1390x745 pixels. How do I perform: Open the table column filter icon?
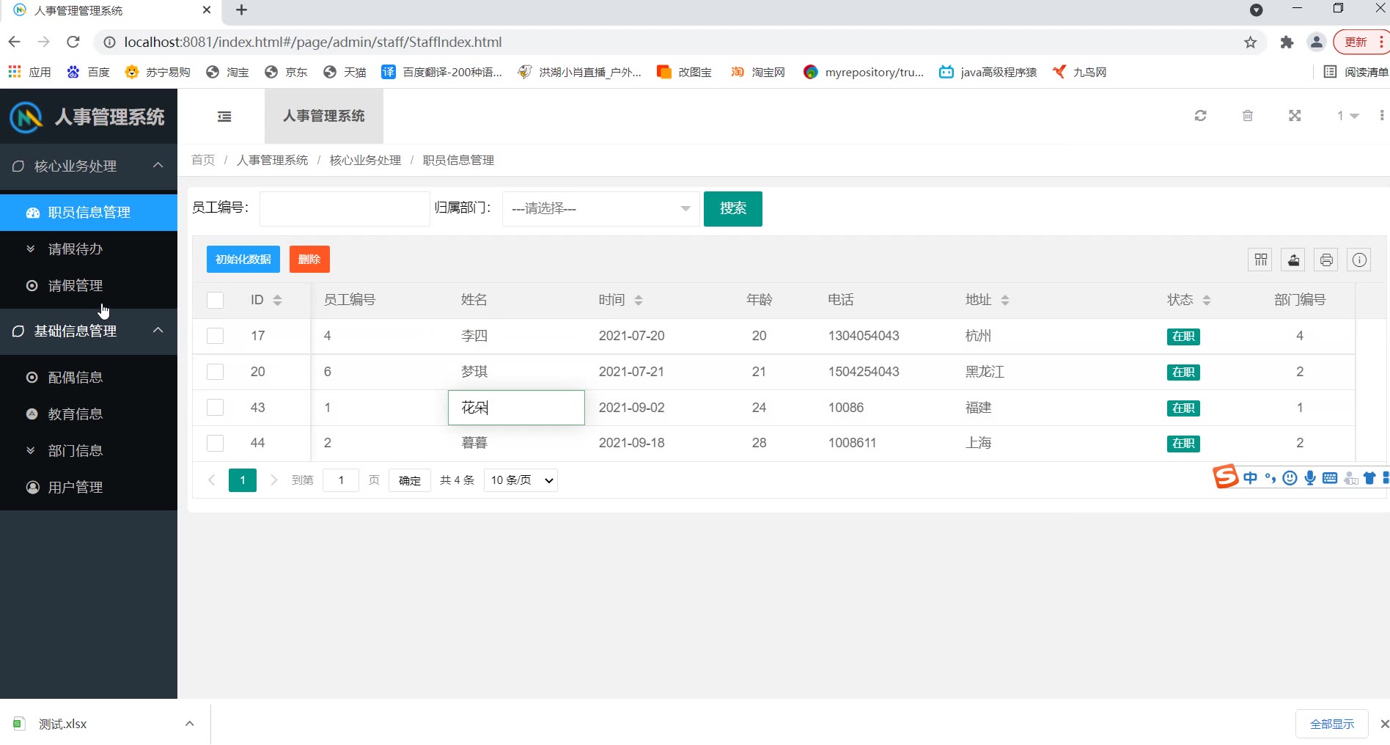1261,260
